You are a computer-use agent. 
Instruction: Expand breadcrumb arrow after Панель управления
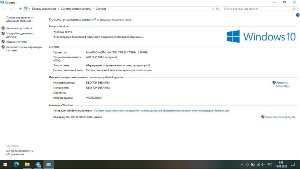click(x=58, y=9)
